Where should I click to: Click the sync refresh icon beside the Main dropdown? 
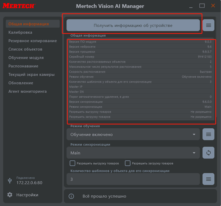[208, 153]
